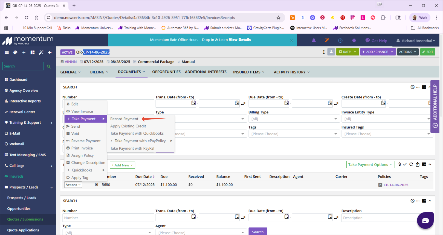Open the Billing Type dropdown

pyautogui.click(x=294, y=119)
